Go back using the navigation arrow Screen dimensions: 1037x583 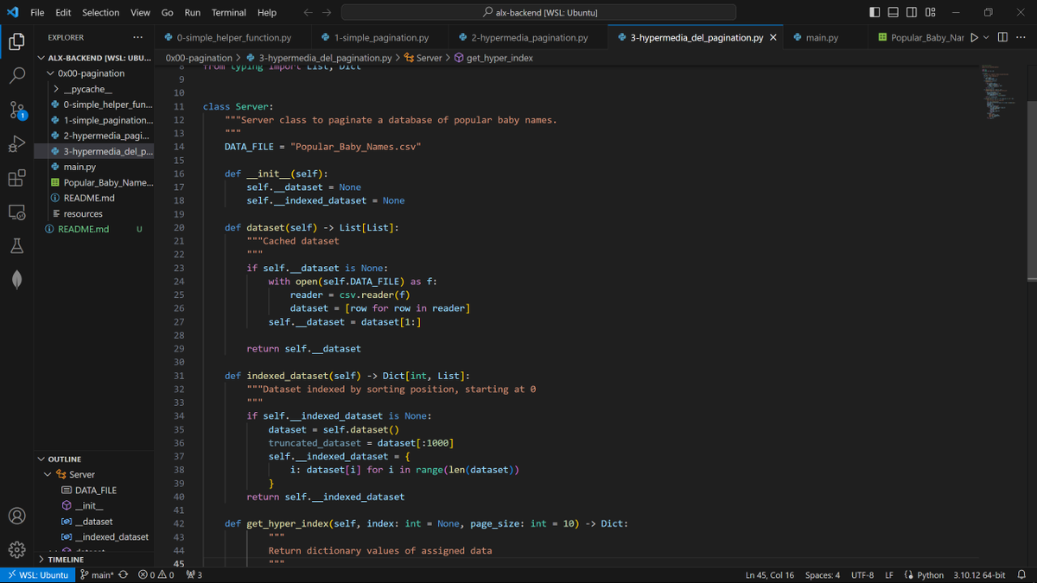coord(309,12)
